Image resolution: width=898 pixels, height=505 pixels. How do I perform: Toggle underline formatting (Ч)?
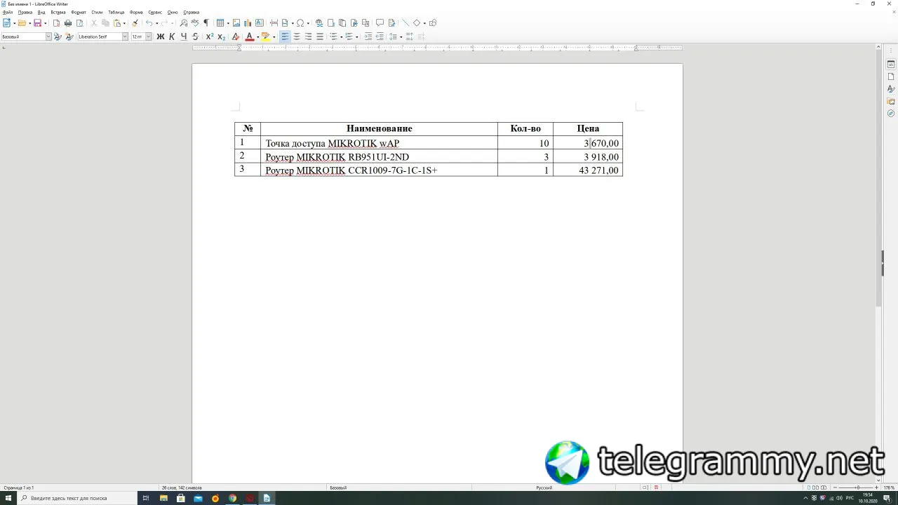pyautogui.click(x=184, y=36)
